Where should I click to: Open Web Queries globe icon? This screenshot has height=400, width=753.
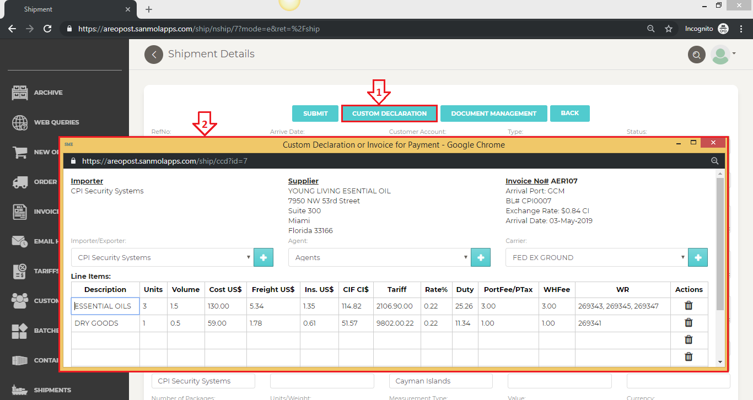click(x=20, y=122)
